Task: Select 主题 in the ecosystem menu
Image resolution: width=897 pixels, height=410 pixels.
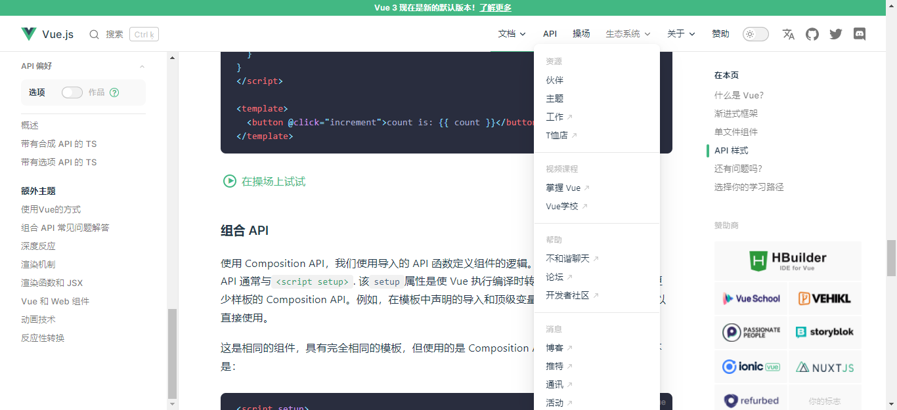Action: pos(555,98)
